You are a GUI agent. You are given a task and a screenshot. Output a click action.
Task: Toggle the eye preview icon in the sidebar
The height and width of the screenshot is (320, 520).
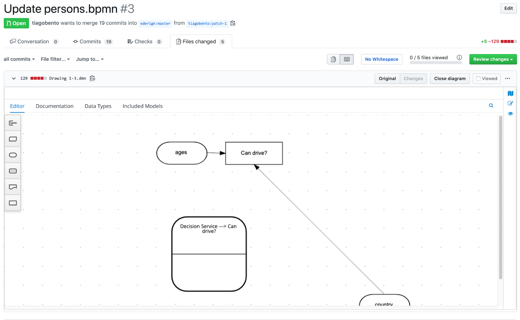tap(510, 114)
